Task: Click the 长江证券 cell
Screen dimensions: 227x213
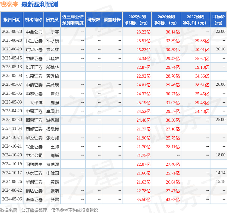Action: tap(34, 67)
